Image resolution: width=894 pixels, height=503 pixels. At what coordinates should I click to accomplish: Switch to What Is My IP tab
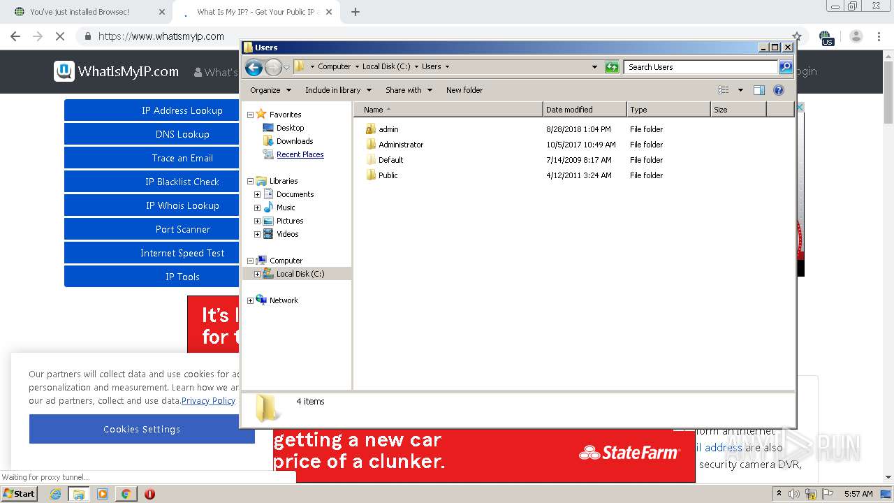click(255, 12)
